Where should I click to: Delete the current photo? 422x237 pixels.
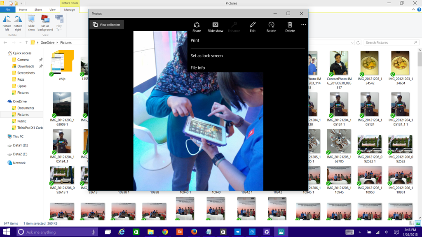[x=290, y=27]
